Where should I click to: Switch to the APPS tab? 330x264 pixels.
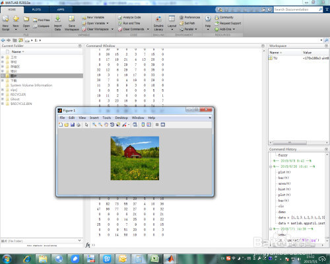coord(61,9)
